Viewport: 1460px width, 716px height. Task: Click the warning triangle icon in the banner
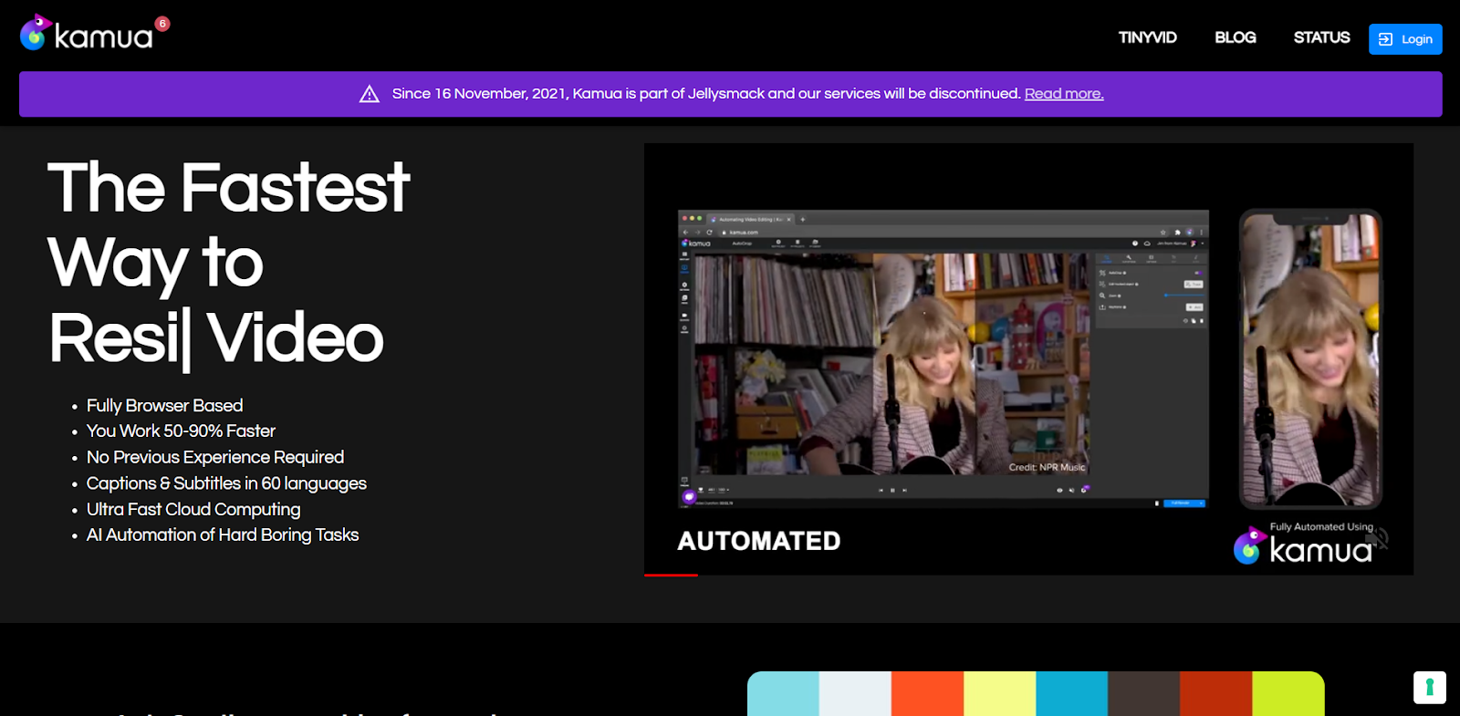370,94
